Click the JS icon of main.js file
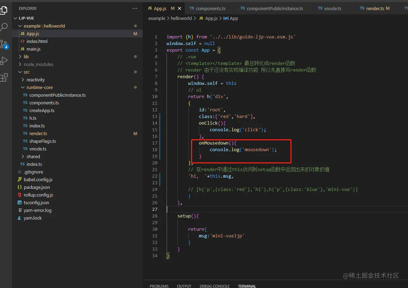This screenshot has width=408, height=288. (22, 49)
